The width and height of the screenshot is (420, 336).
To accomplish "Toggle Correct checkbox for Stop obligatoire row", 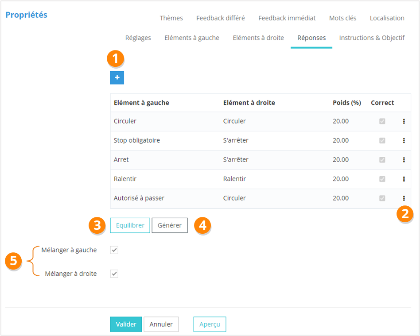I will coord(382,140).
